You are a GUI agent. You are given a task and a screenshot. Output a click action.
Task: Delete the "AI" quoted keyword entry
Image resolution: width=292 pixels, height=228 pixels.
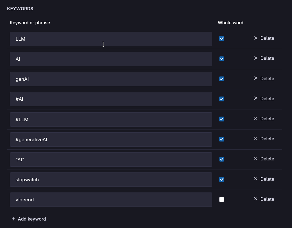pos(264,159)
